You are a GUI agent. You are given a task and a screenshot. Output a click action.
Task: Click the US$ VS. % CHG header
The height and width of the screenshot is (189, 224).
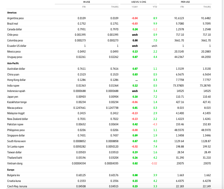click(139, 2)
